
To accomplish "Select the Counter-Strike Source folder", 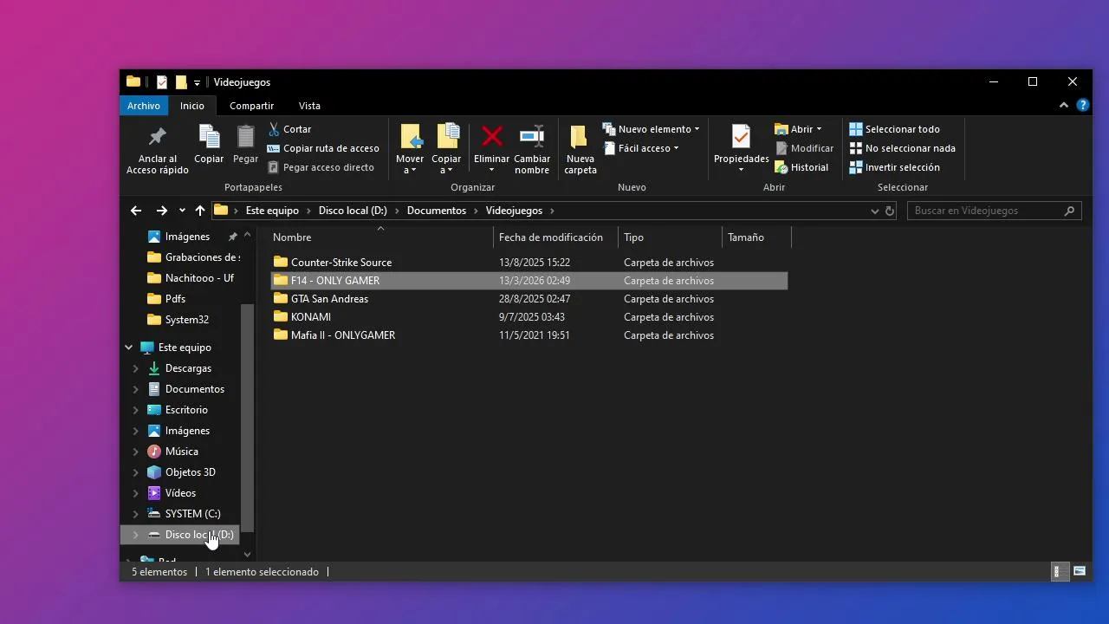I will (x=529, y=263).
